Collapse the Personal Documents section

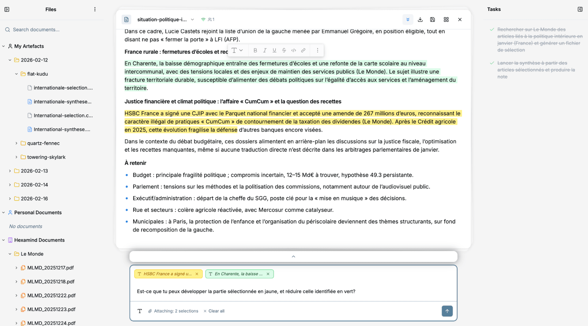pos(3,213)
